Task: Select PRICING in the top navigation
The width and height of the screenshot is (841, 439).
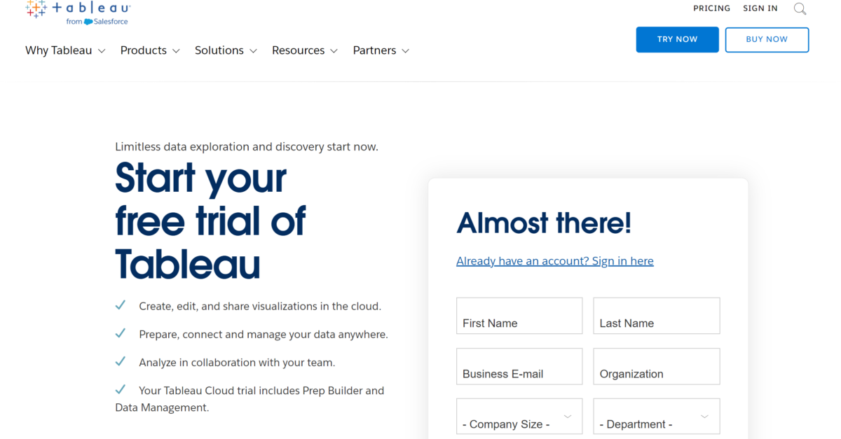Action: click(711, 8)
